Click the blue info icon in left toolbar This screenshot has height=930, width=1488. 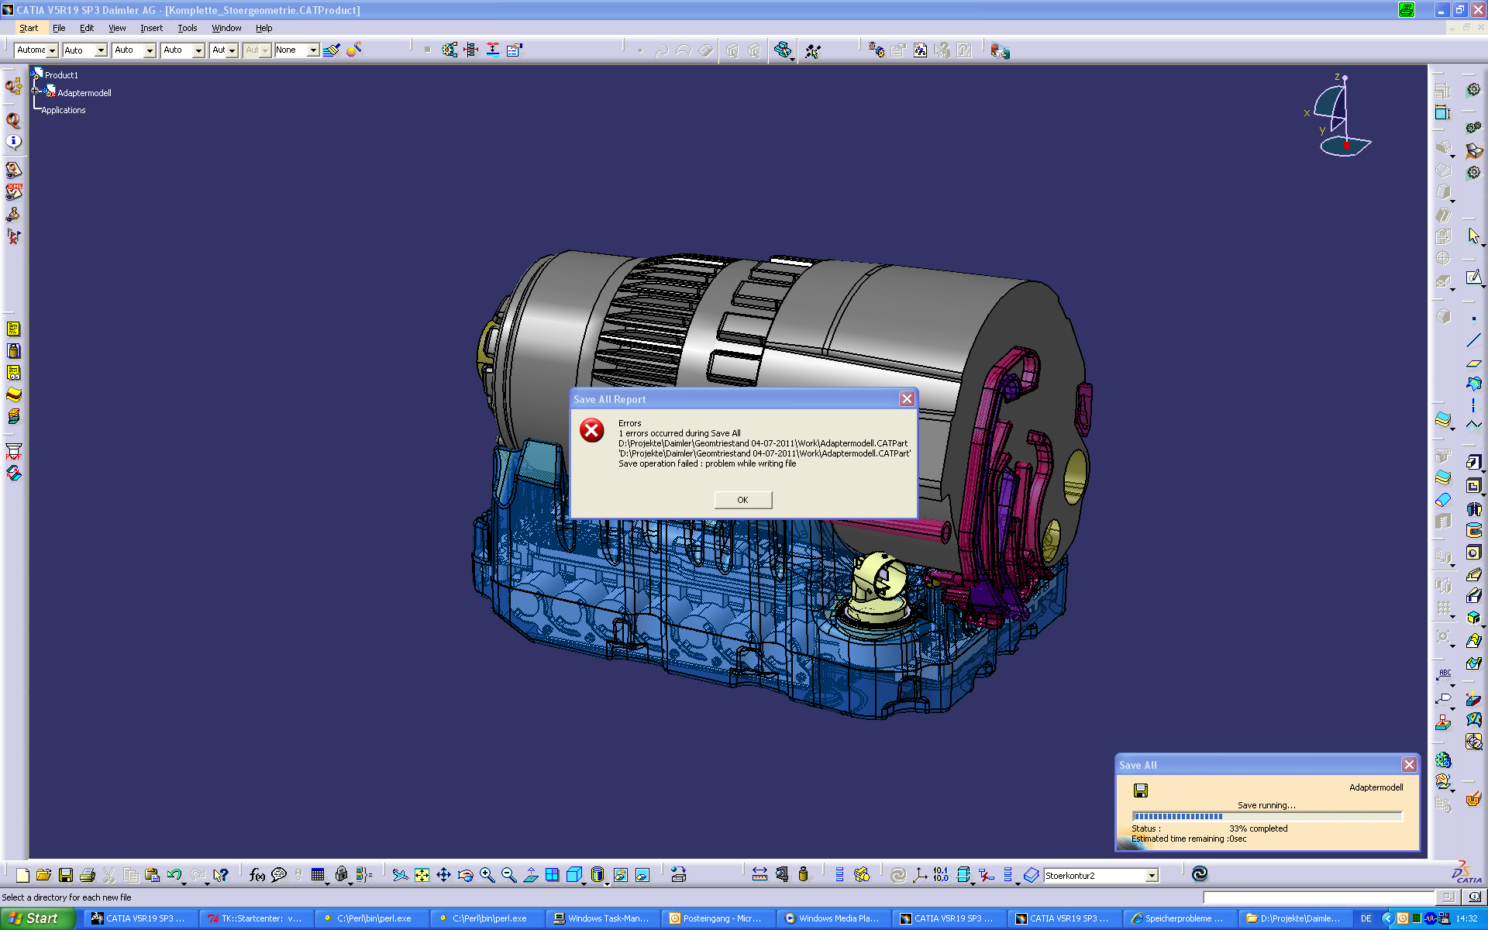[13, 142]
